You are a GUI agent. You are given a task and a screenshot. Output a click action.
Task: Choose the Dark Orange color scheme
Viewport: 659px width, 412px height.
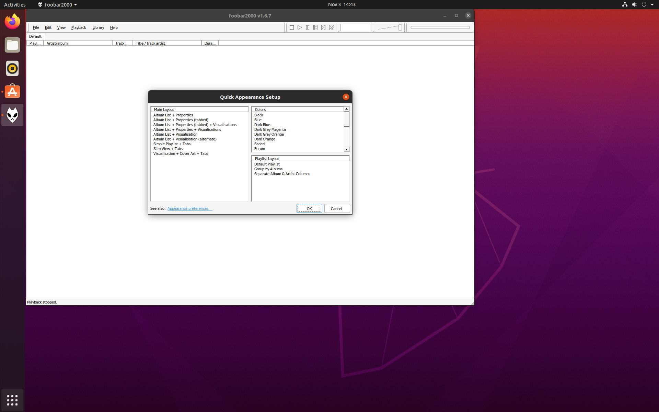pos(265,139)
